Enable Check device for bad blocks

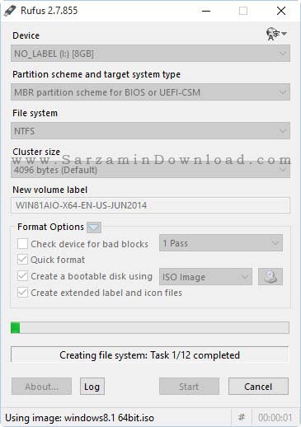click(22, 244)
